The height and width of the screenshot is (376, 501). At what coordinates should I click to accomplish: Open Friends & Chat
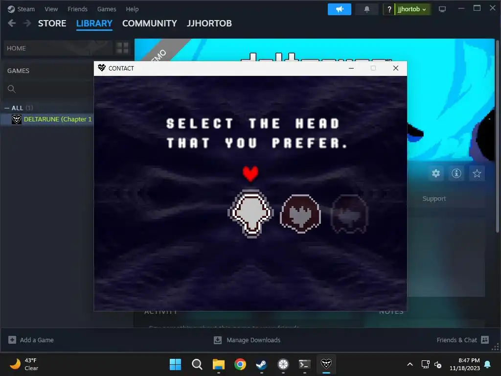pos(456,340)
